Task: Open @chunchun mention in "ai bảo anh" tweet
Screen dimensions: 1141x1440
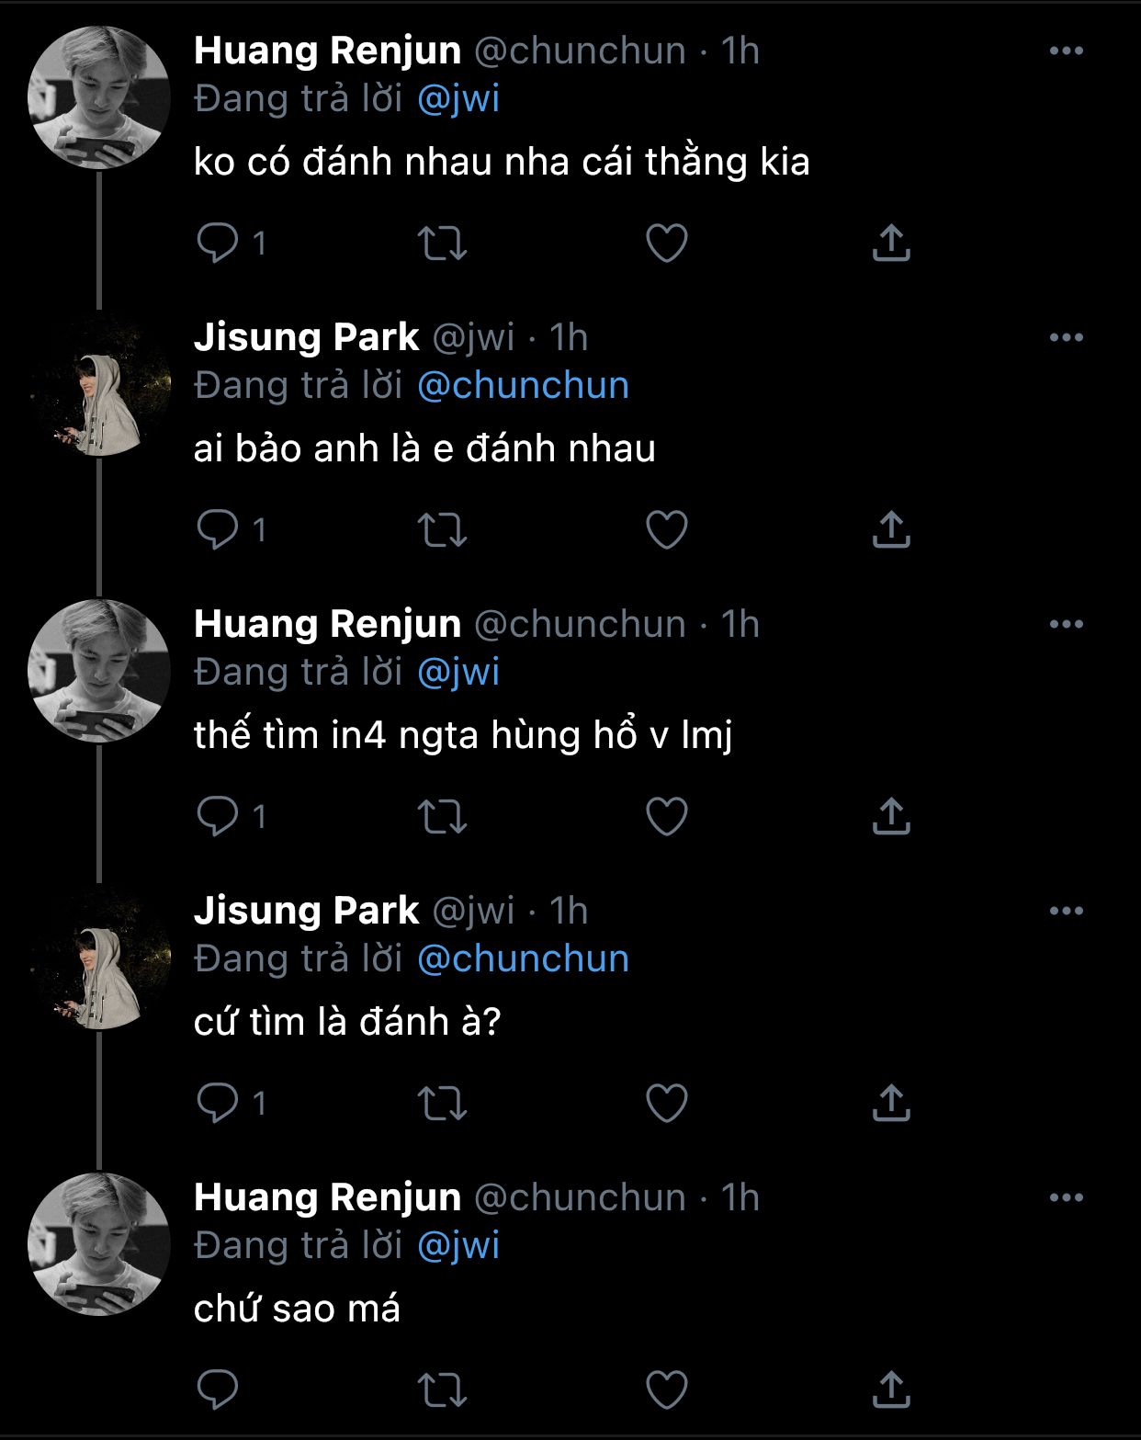Action: tap(523, 386)
